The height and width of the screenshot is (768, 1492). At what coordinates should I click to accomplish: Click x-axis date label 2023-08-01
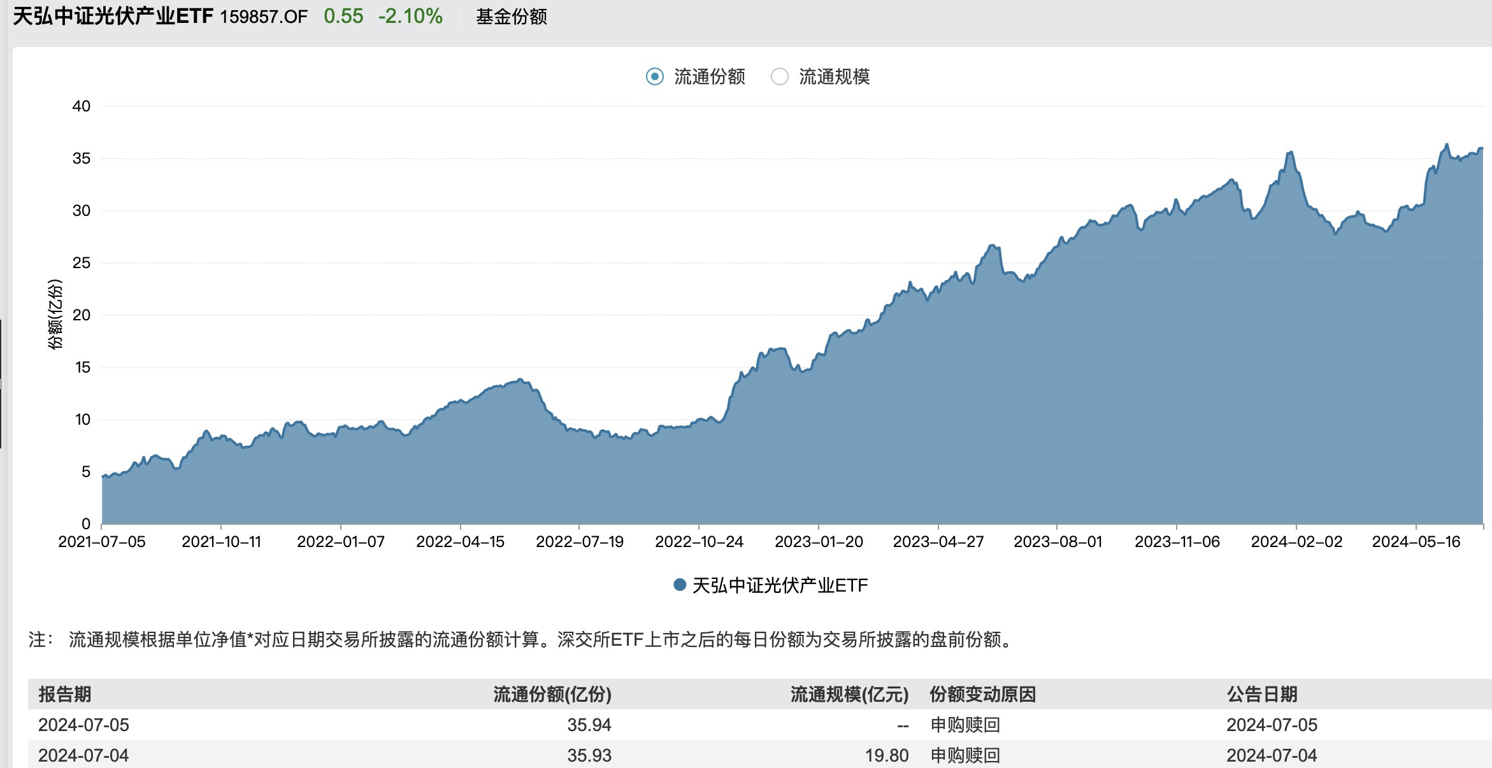point(1058,542)
